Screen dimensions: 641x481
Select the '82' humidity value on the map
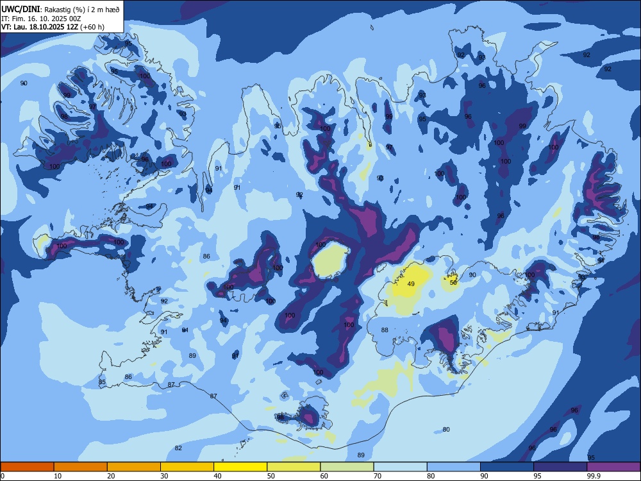(x=178, y=448)
